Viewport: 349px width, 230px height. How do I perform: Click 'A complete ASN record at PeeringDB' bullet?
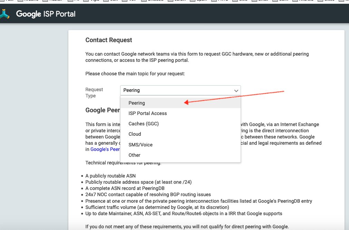[125, 188]
